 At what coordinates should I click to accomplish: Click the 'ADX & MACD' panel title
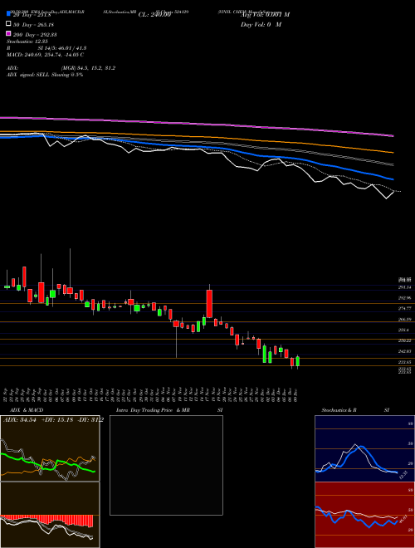tap(27, 410)
